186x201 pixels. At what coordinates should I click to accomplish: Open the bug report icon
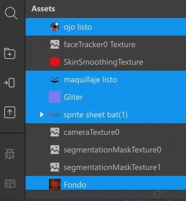[10, 154]
